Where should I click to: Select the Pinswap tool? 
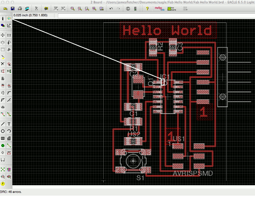[x=3, y=71]
